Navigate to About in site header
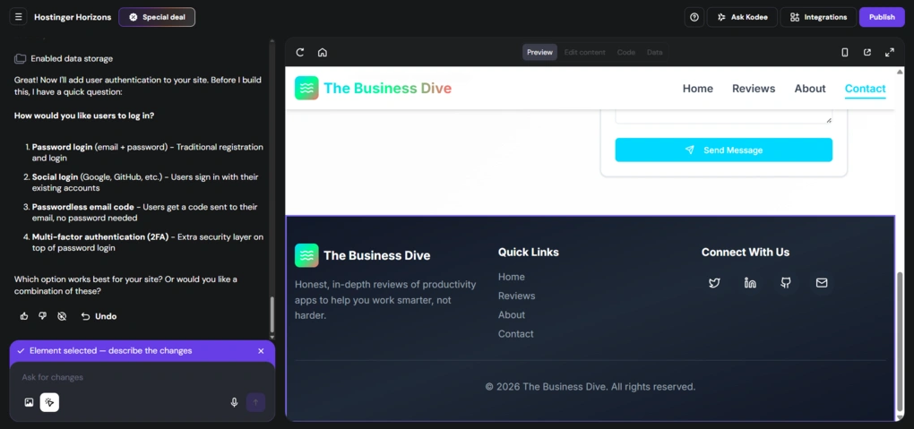This screenshot has height=429, width=914. click(x=810, y=89)
